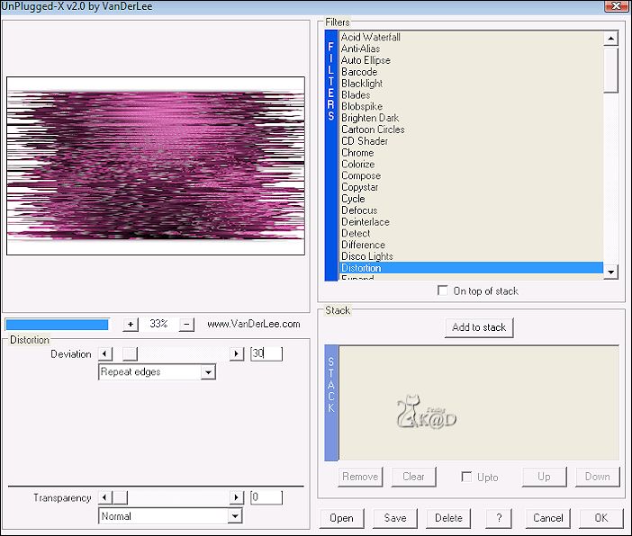Click the distortion preview image
The height and width of the screenshot is (536, 632).
(x=156, y=165)
